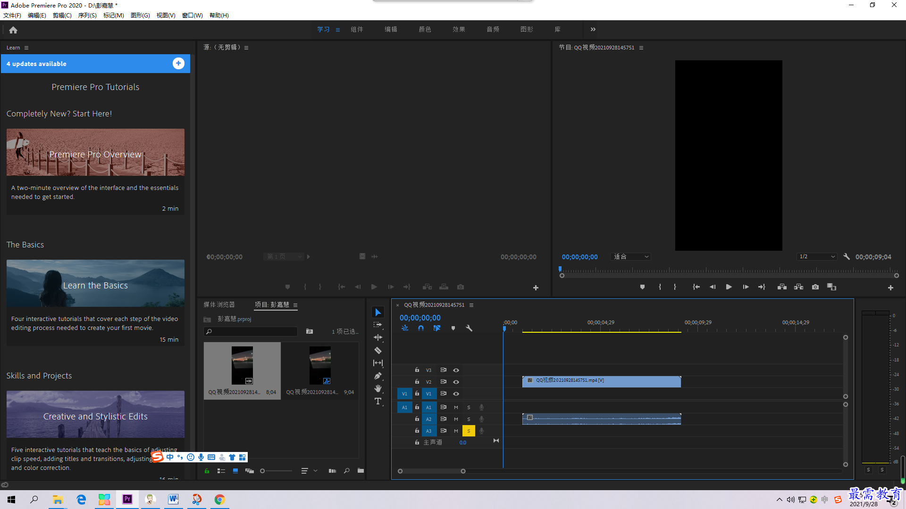
Task: Open the 窗口(W) menu
Action: pyautogui.click(x=193, y=16)
